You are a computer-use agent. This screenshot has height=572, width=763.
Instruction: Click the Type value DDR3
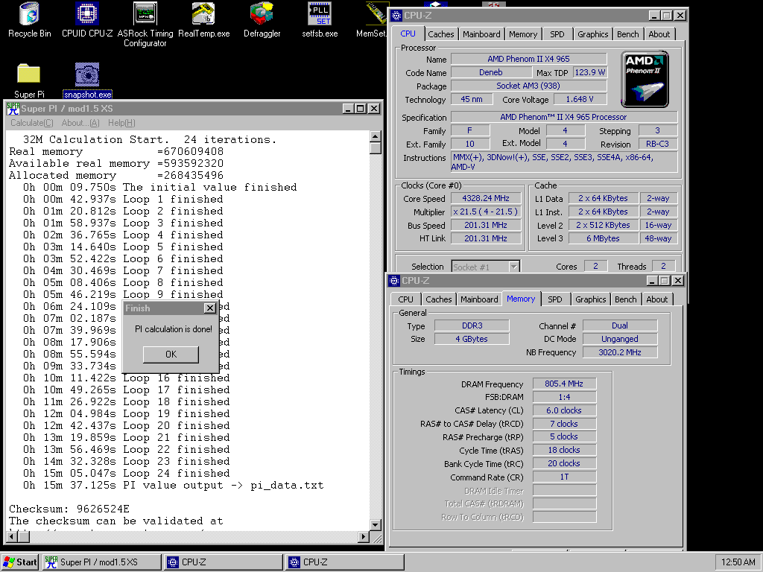coord(472,325)
